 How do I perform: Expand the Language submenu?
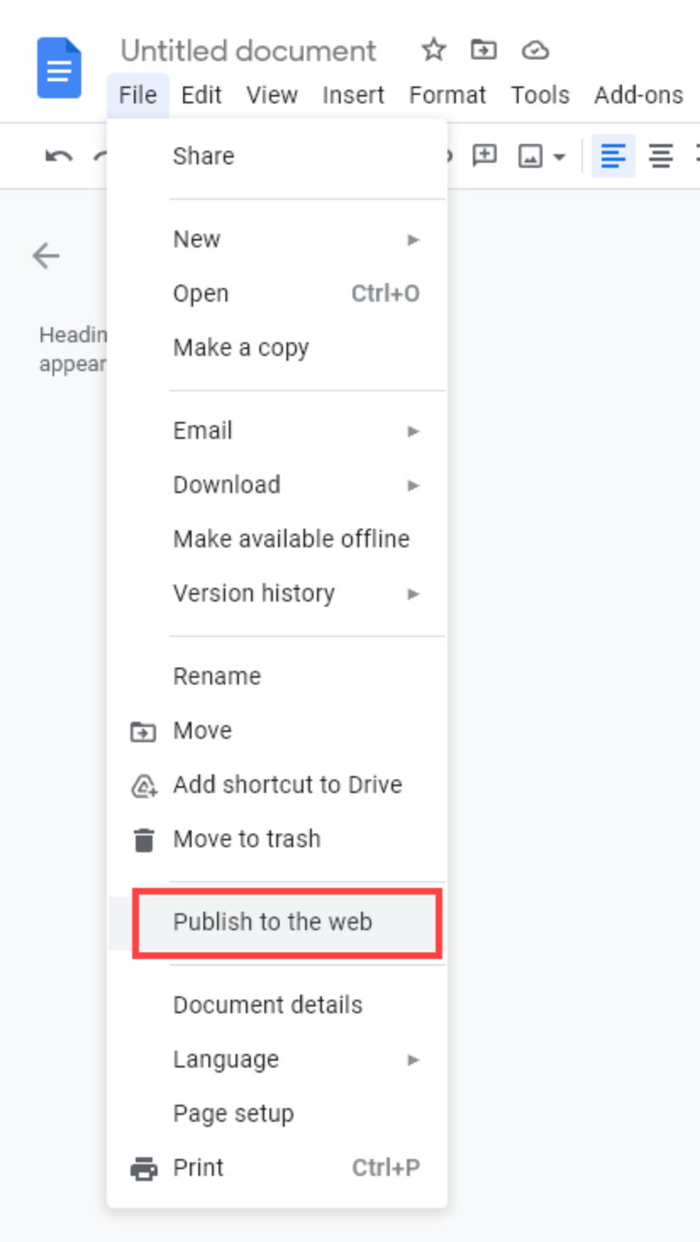225,1058
